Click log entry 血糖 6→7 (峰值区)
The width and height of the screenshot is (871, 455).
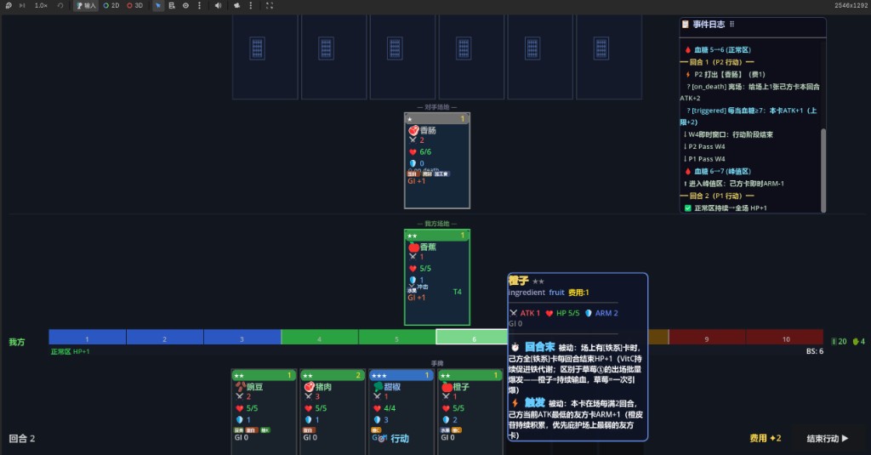(718, 171)
